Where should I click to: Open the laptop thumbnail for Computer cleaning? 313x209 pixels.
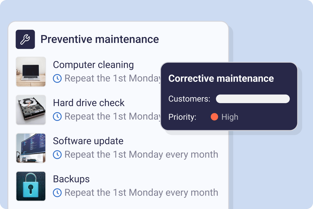pyautogui.click(x=31, y=72)
